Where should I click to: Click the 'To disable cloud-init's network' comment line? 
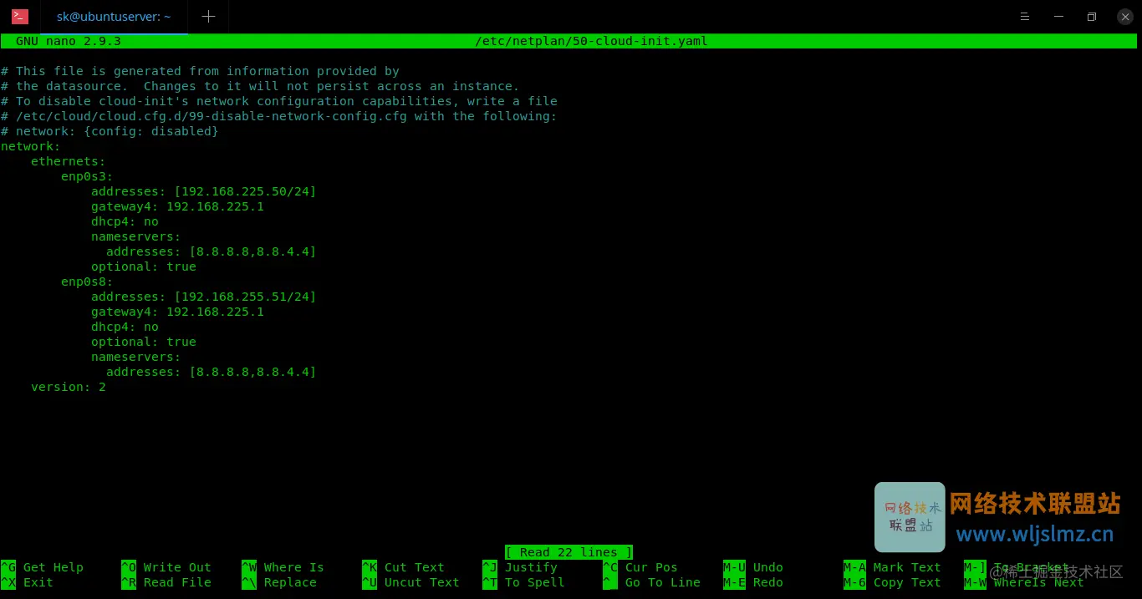(279, 101)
